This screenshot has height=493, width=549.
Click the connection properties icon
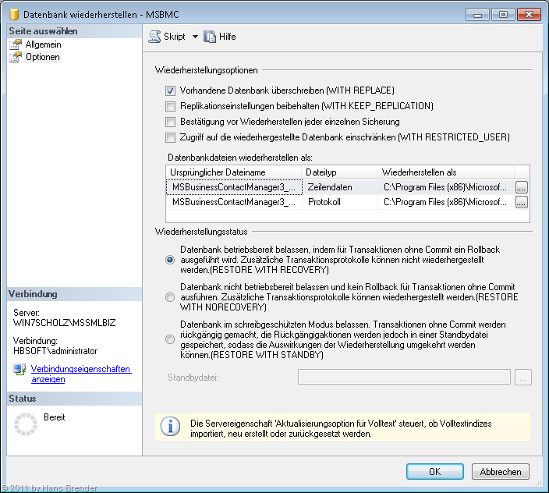19,370
